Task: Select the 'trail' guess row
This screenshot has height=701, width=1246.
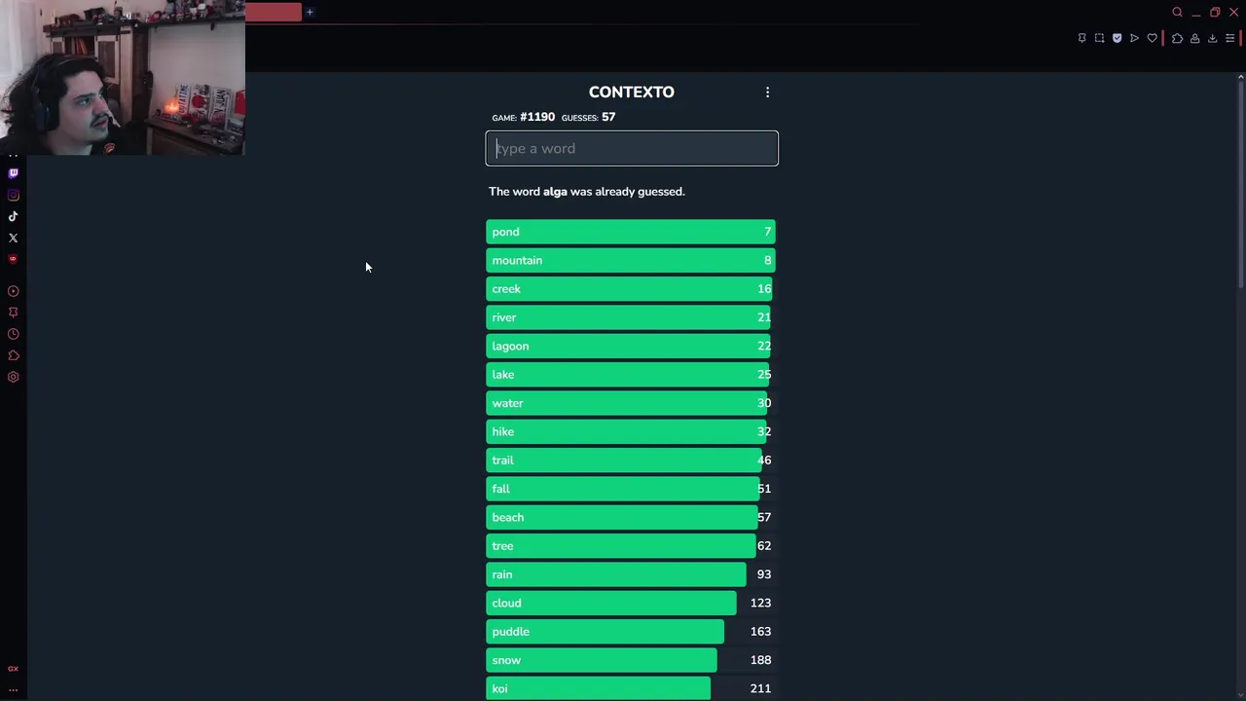Action: click(631, 461)
